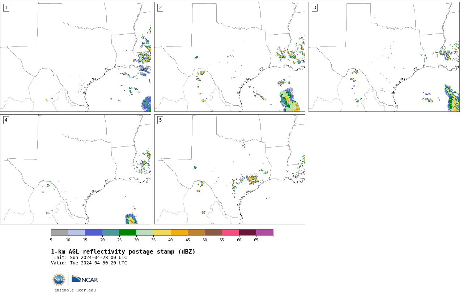Click the maroon 60-65 dBZ swatch
This screenshot has width=463, height=294.
(x=247, y=233)
